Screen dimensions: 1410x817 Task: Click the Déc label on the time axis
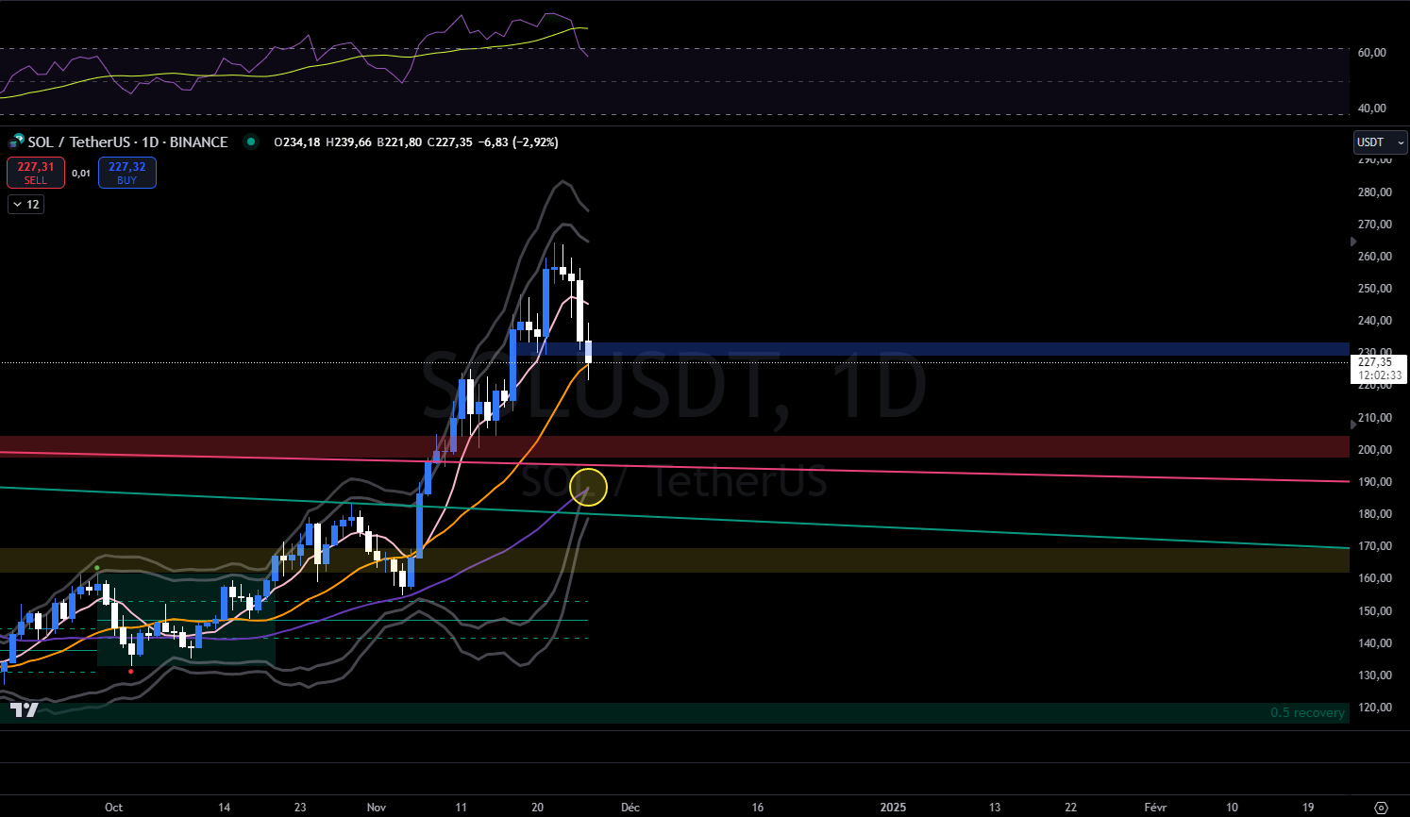tap(630, 807)
